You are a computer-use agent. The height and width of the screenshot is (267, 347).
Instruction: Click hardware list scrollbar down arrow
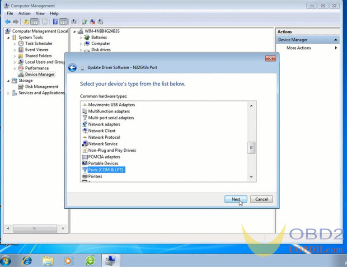coord(251,177)
